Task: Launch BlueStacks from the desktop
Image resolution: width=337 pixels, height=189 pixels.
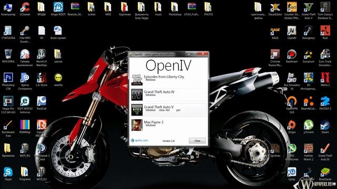Action: [325, 174]
